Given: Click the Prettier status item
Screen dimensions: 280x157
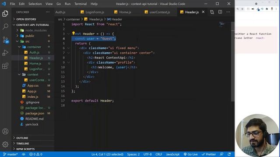Looking at the screenshot, I should point(209,154).
